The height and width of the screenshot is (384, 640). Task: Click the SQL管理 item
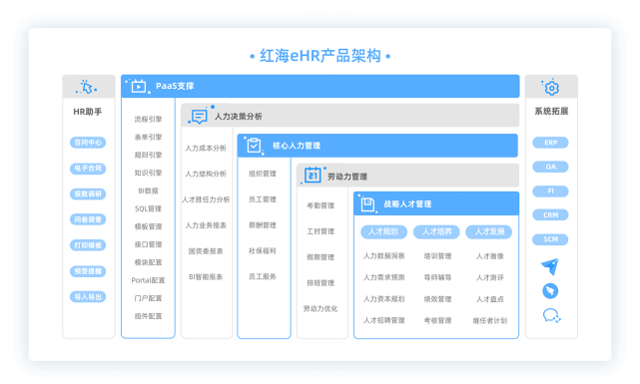148,208
